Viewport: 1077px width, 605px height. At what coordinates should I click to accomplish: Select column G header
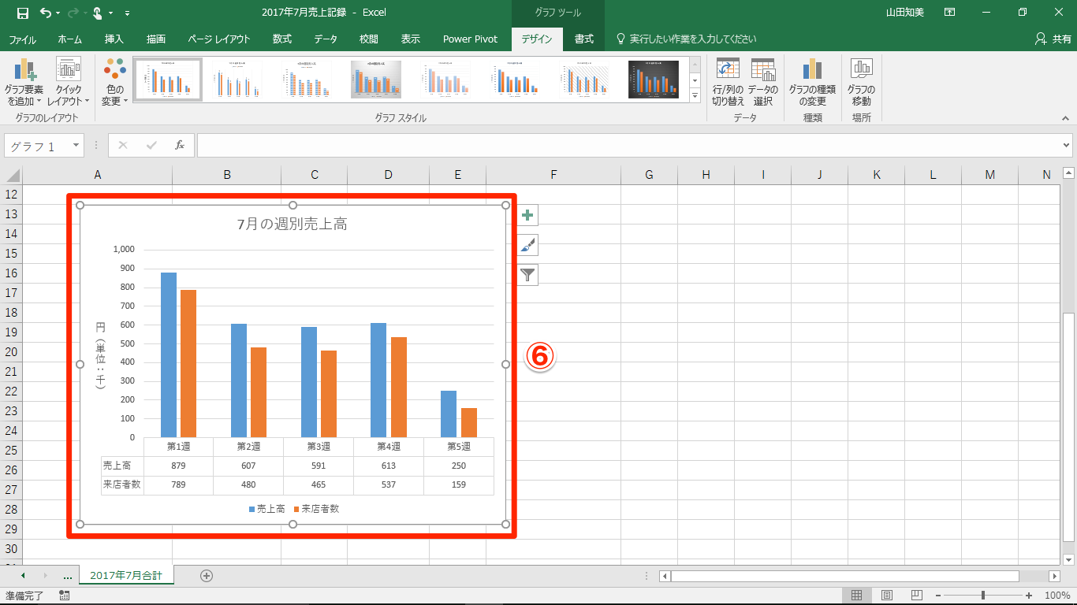click(649, 175)
